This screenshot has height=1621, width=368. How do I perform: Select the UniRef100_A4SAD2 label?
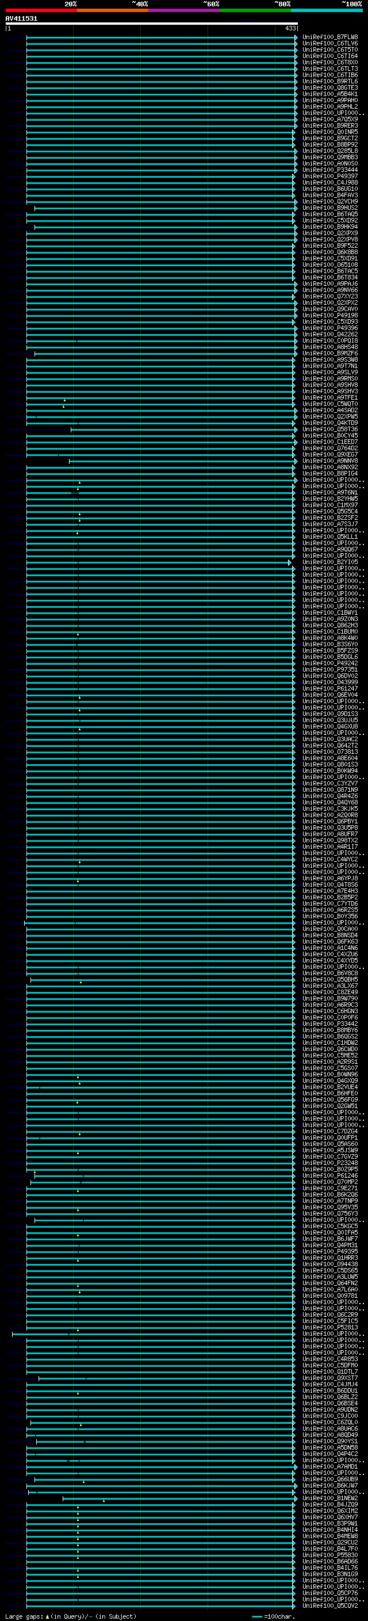tap(330, 411)
